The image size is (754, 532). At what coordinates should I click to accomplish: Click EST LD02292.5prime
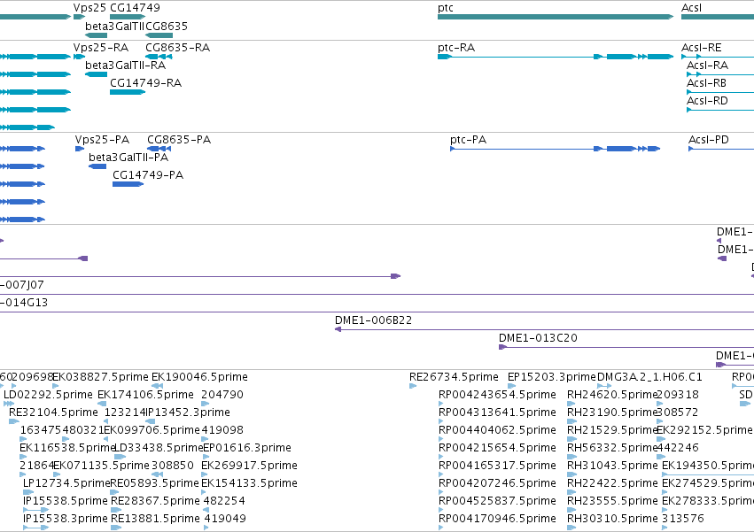pyautogui.click(x=48, y=395)
